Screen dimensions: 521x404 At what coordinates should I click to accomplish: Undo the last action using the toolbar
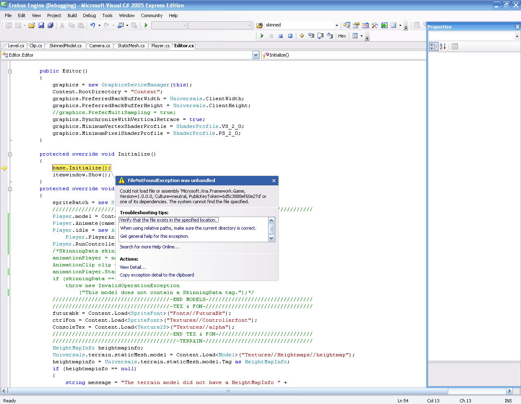[x=93, y=25]
